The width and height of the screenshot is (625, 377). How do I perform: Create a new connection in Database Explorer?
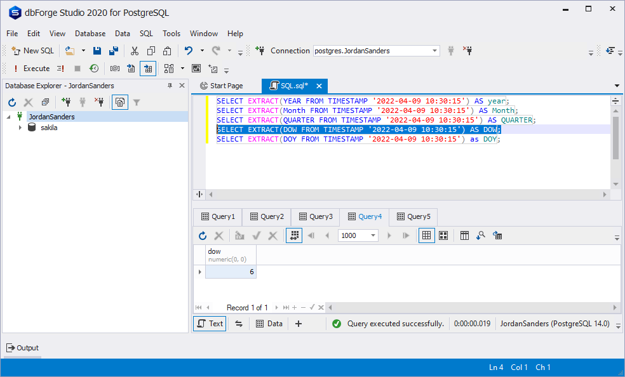(x=66, y=102)
